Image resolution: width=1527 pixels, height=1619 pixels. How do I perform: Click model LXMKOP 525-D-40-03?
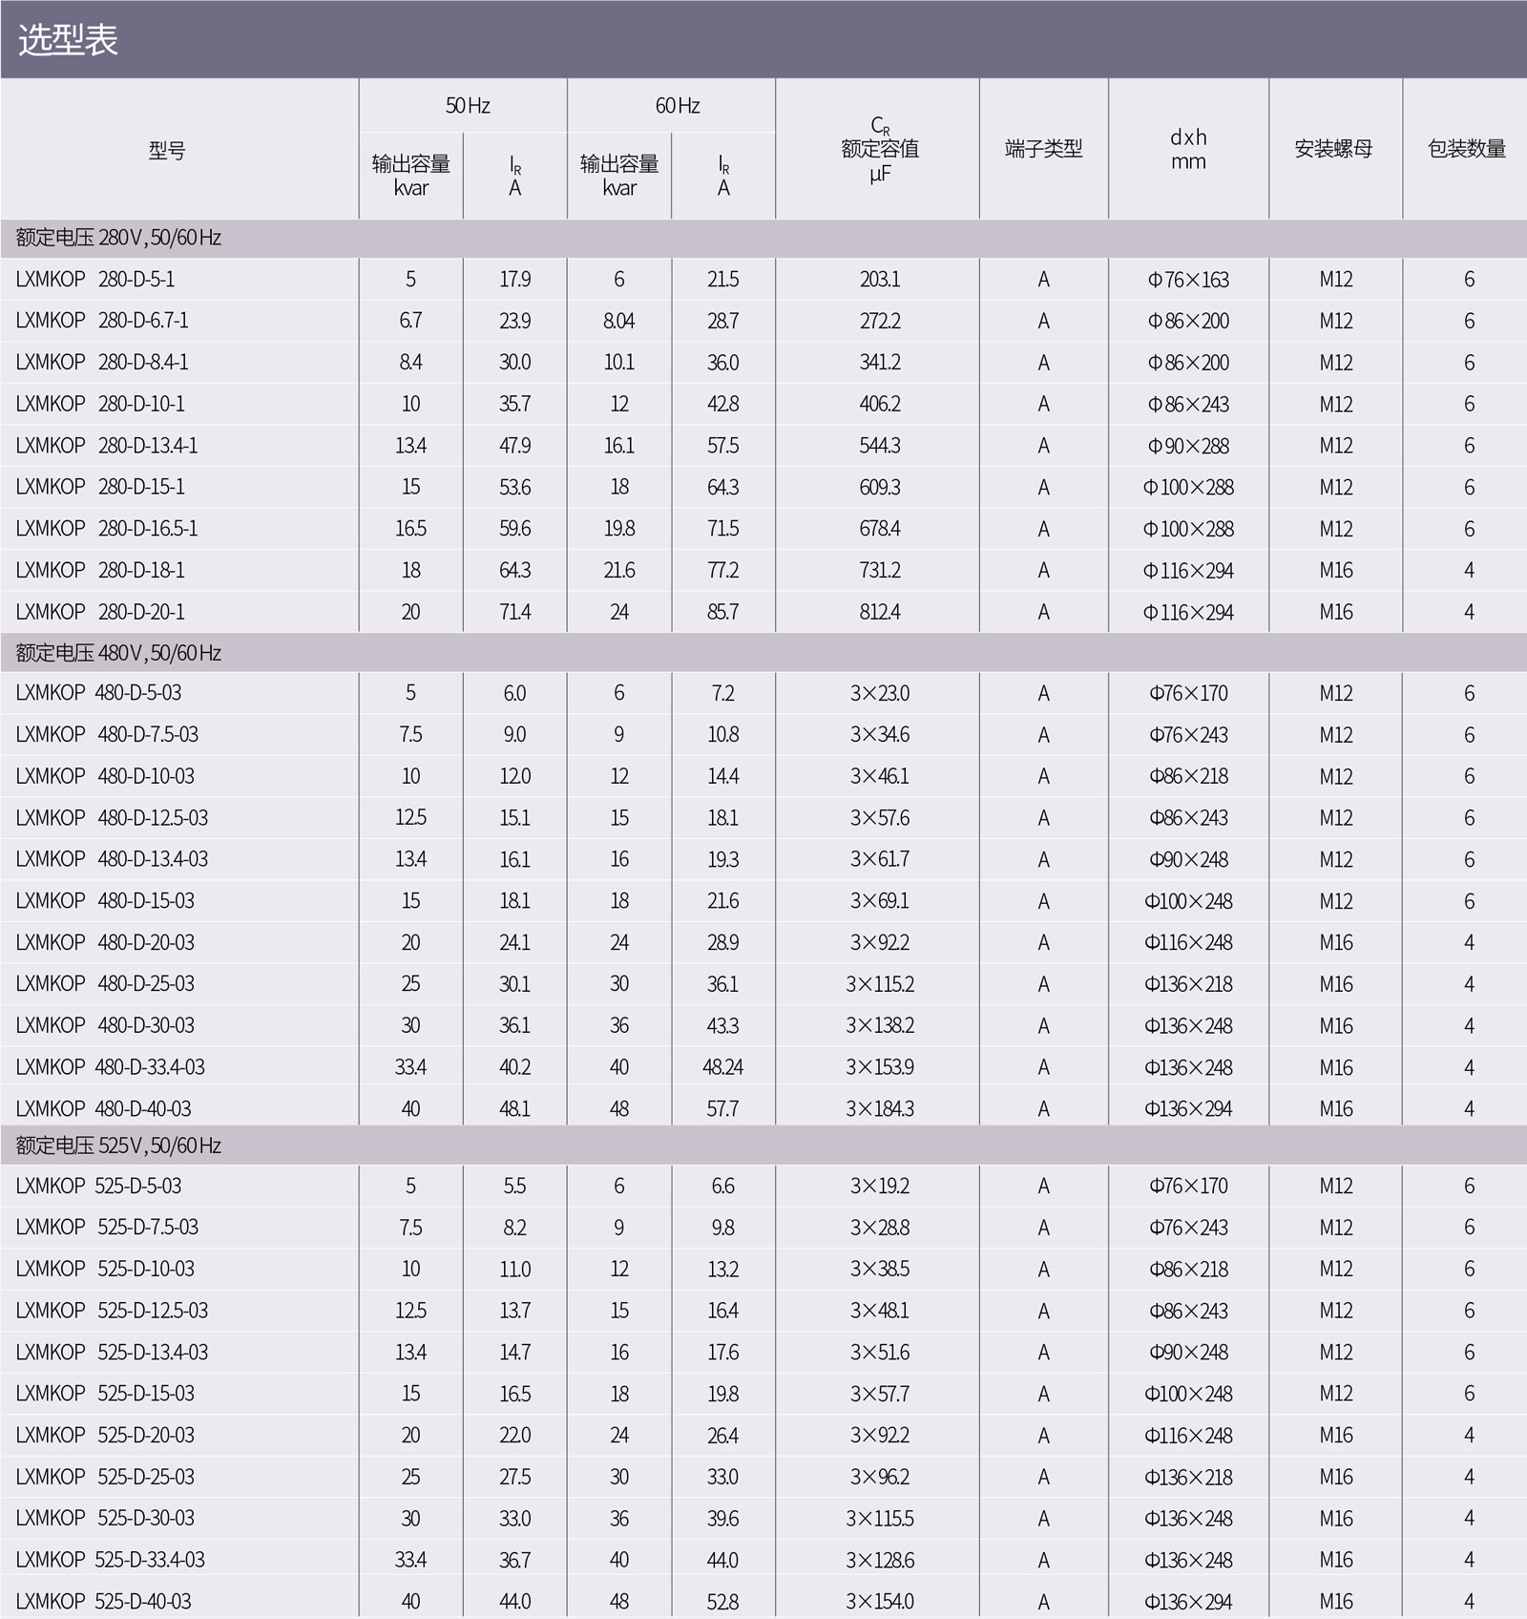click(x=103, y=1601)
